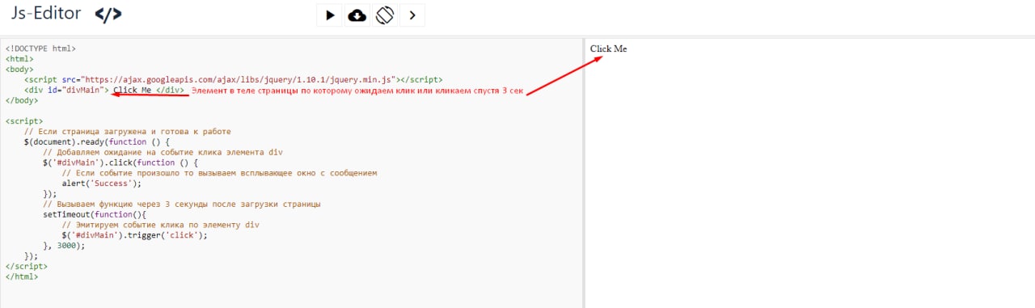This screenshot has height=308, width=1035.
Task: Click the closing </body> tag line
Action: [21, 100]
